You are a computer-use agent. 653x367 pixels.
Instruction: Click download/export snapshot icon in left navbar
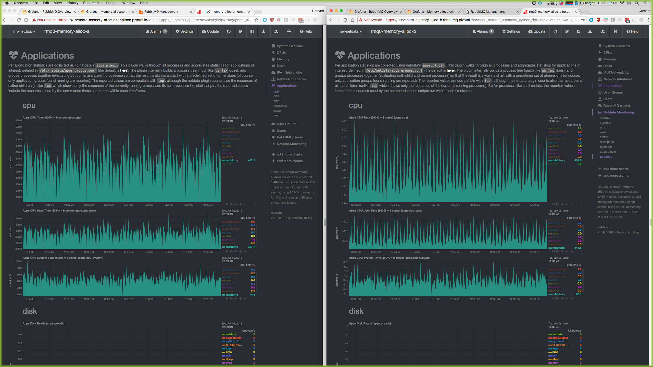[263, 31]
